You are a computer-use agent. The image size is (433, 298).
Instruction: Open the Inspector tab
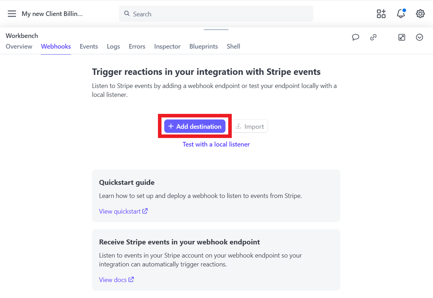167,46
